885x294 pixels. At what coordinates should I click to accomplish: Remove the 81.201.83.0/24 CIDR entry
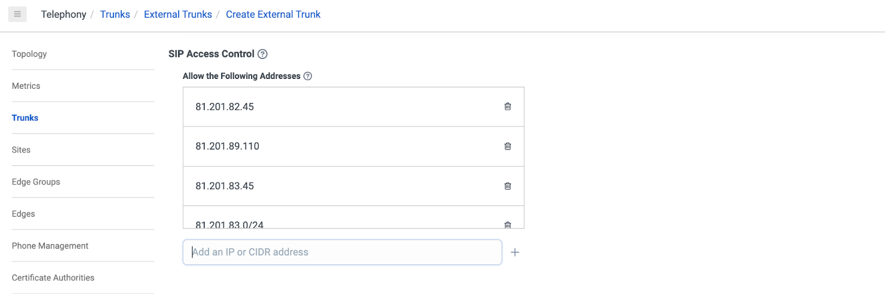(508, 224)
